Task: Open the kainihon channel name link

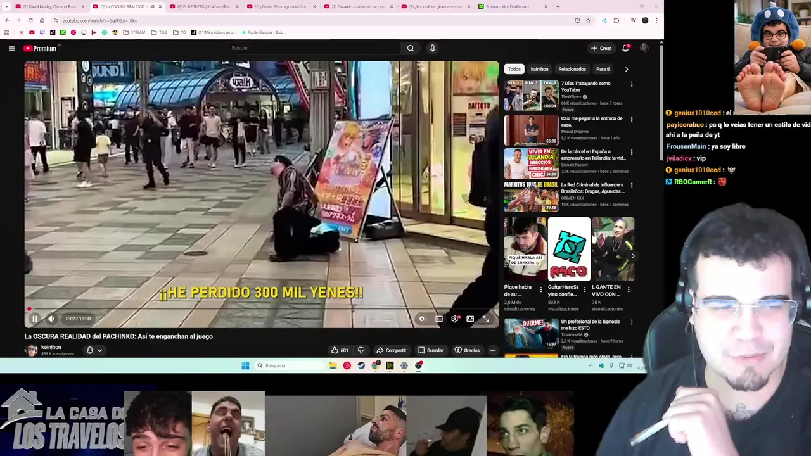Action: [x=51, y=347]
